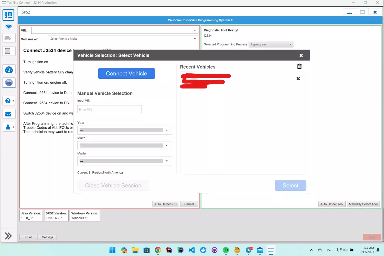Click the muted volume tray icon
The height and width of the screenshot is (256, 384).
pos(345,250)
